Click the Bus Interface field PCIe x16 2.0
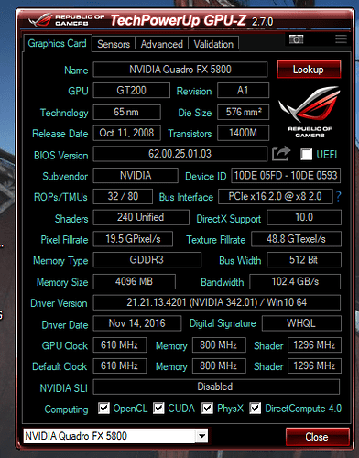 (x=276, y=196)
